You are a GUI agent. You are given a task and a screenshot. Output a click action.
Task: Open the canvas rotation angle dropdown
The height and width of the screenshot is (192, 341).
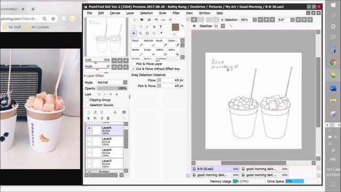pyautogui.click(x=293, y=20)
